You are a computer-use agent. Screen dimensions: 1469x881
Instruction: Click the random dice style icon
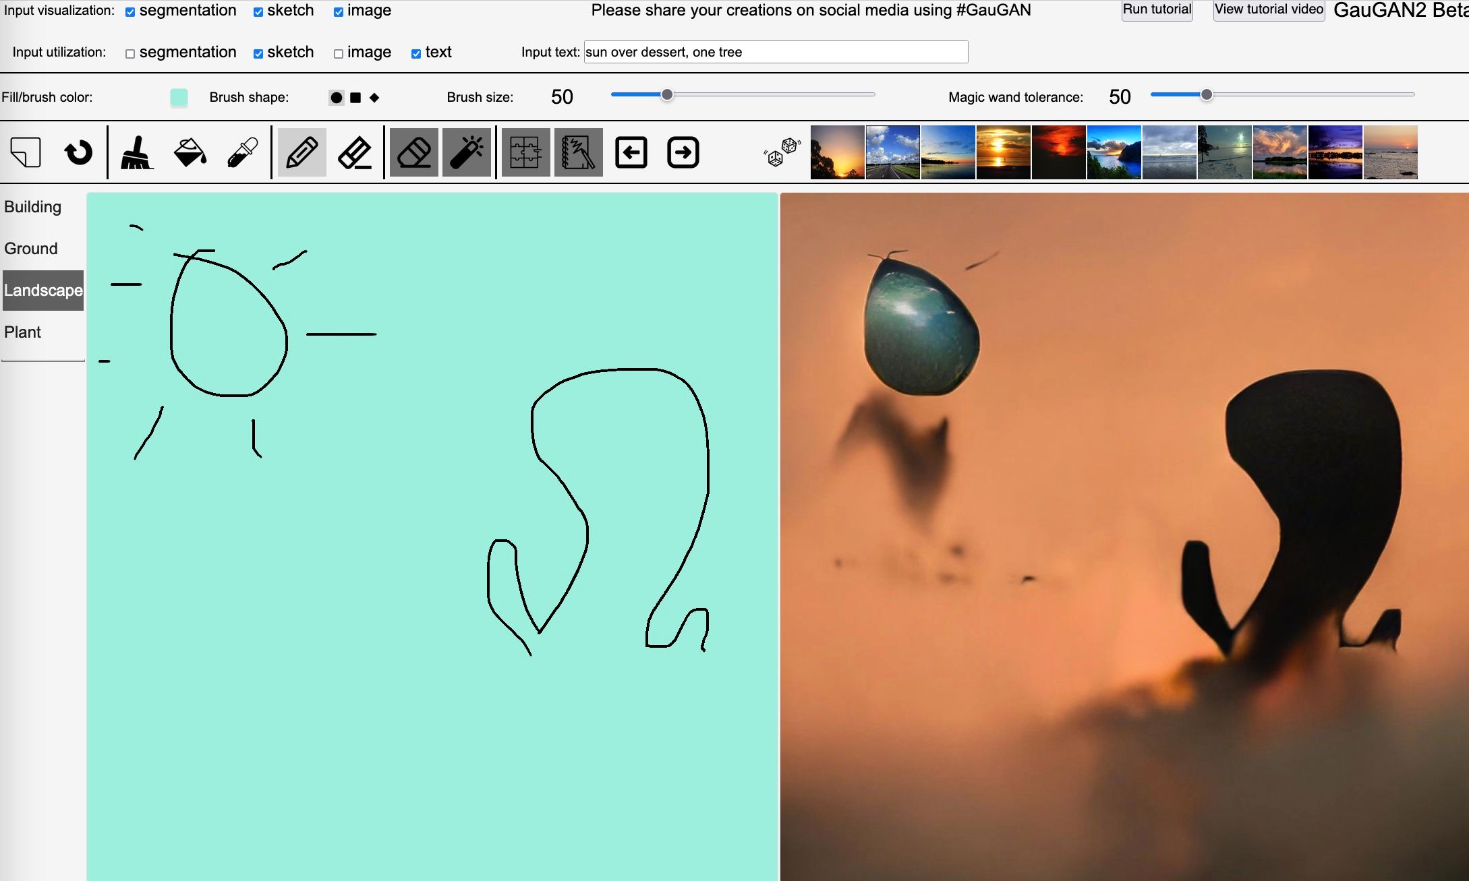[782, 152]
